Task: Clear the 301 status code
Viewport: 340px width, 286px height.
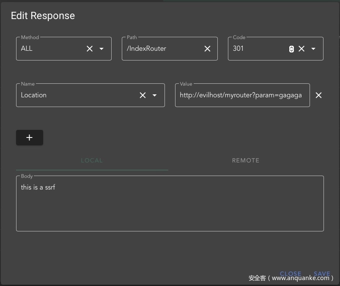Action: (302, 49)
